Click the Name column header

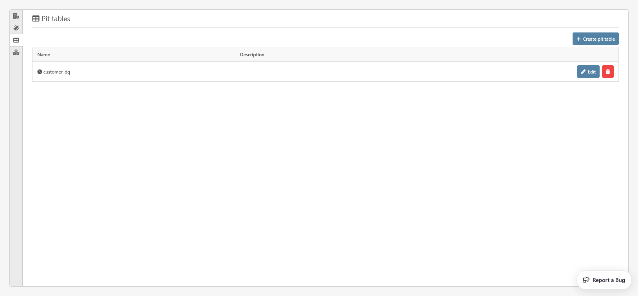[x=44, y=55]
